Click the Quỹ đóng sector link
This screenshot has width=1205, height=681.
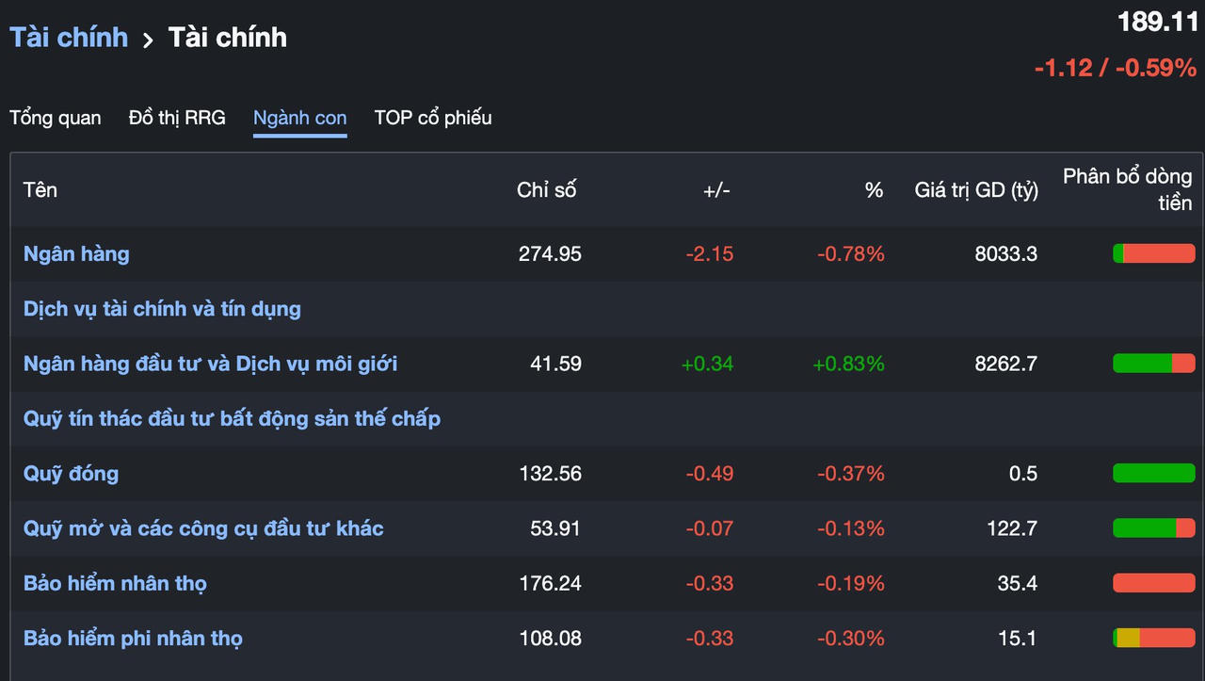(71, 473)
